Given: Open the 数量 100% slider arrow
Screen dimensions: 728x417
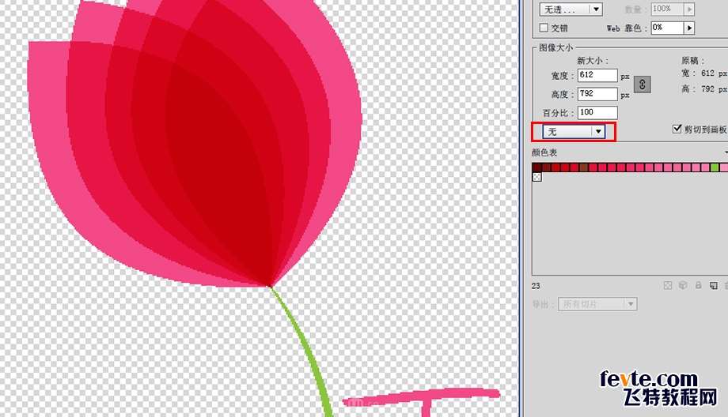Looking at the screenshot, I should [x=689, y=9].
